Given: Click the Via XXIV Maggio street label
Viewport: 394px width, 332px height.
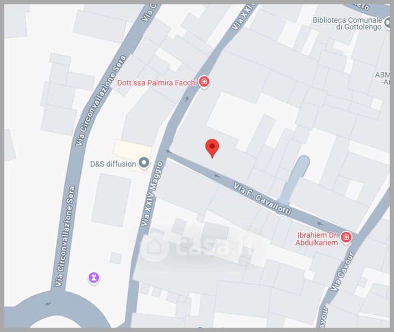Looking at the screenshot, I should 152,194.
